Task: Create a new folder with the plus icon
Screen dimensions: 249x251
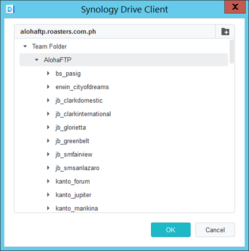Action: pos(225,32)
